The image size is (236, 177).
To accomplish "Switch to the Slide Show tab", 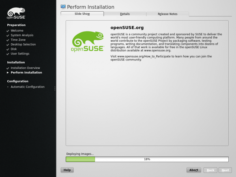I will [82, 14].
